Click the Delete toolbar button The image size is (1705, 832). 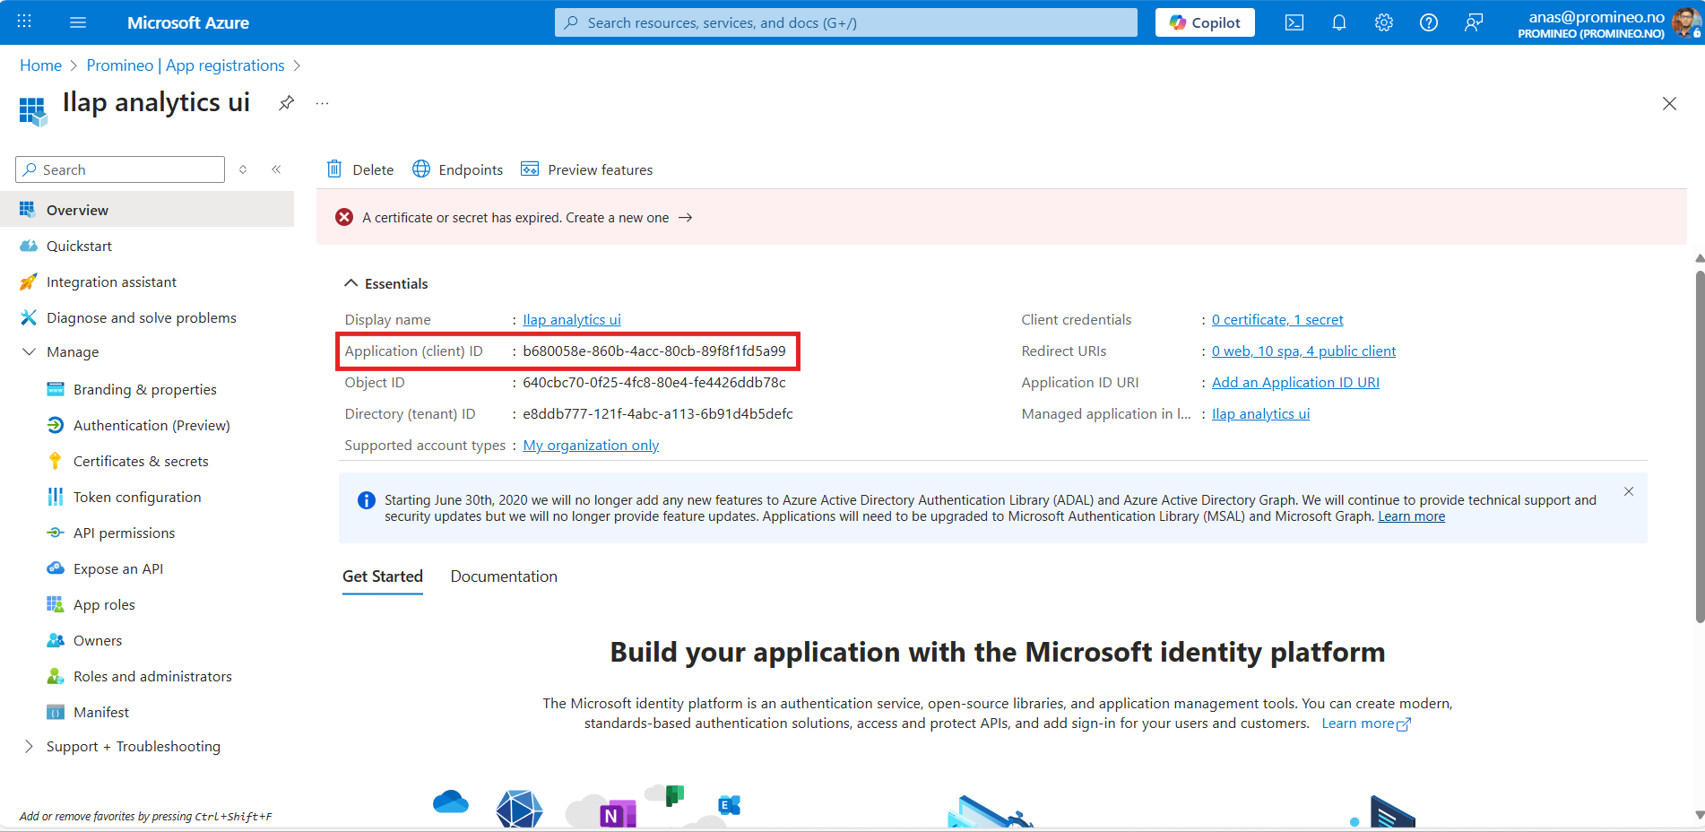click(x=360, y=169)
